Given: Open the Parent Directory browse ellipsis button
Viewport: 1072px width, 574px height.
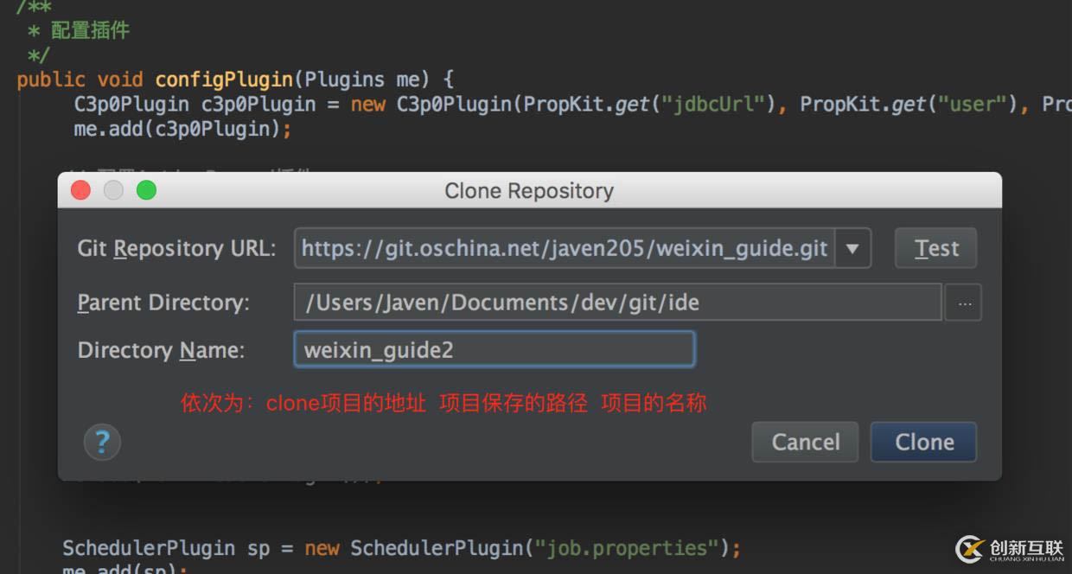Looking at the screenshot, I should point(963,303).
